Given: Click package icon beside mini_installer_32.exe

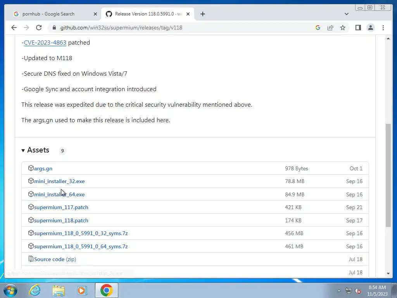Looking at the screenshot, I should pos(31,181).
